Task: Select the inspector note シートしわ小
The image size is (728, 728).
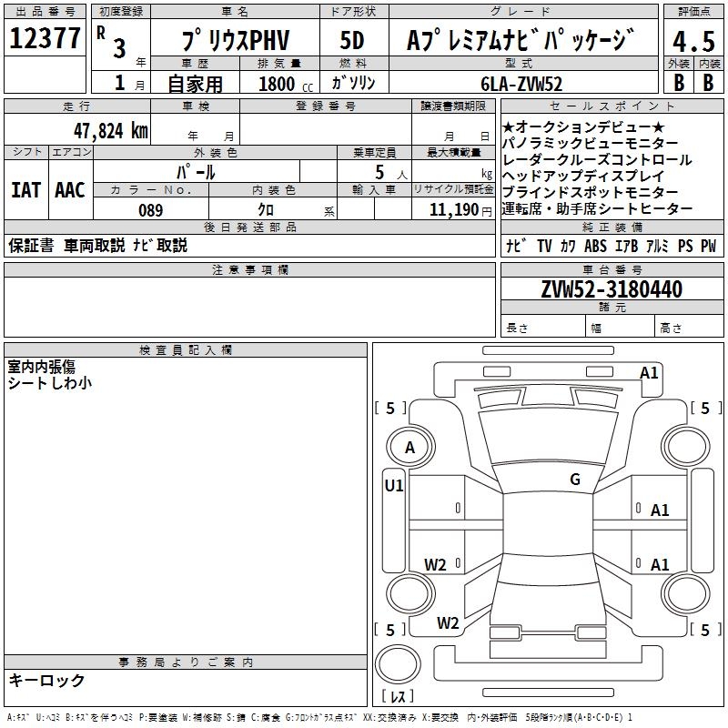Action: (x=50, y=383)
